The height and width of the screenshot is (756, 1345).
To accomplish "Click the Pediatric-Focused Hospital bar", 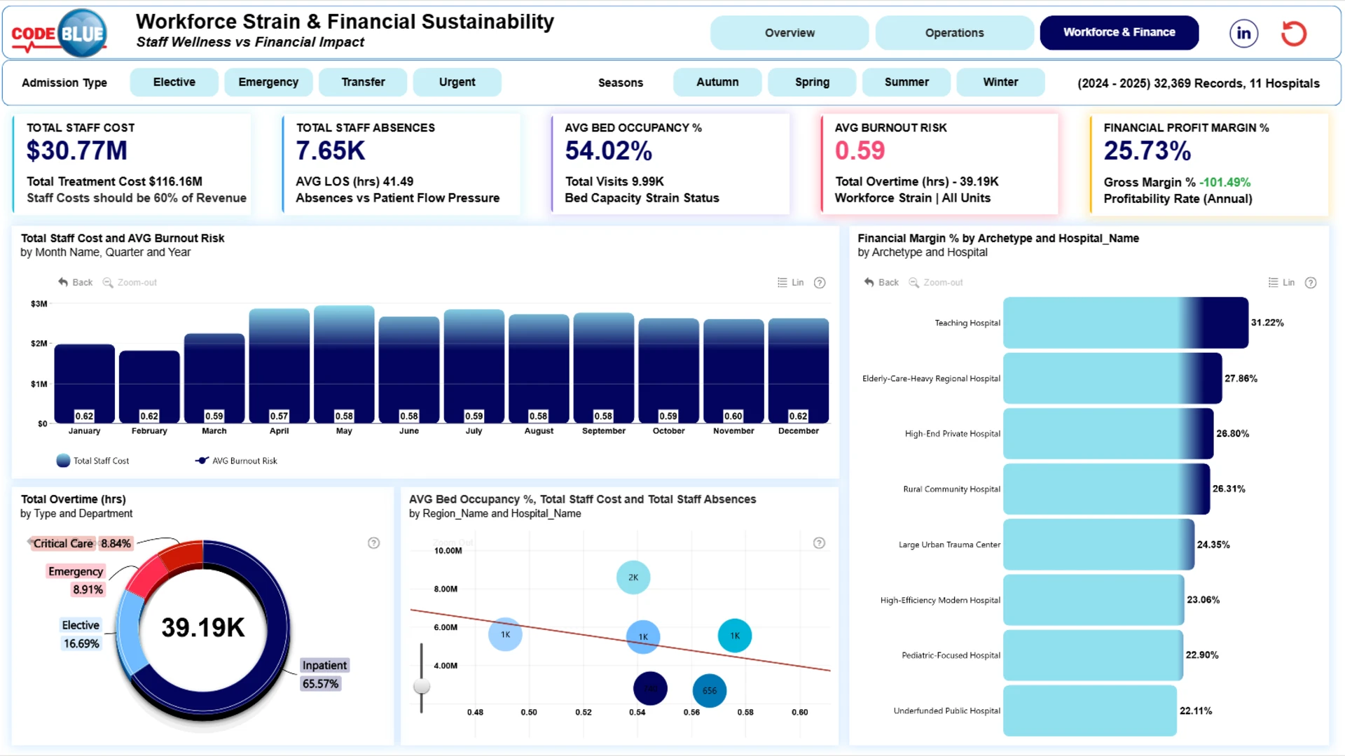I will click(1093, 655).
